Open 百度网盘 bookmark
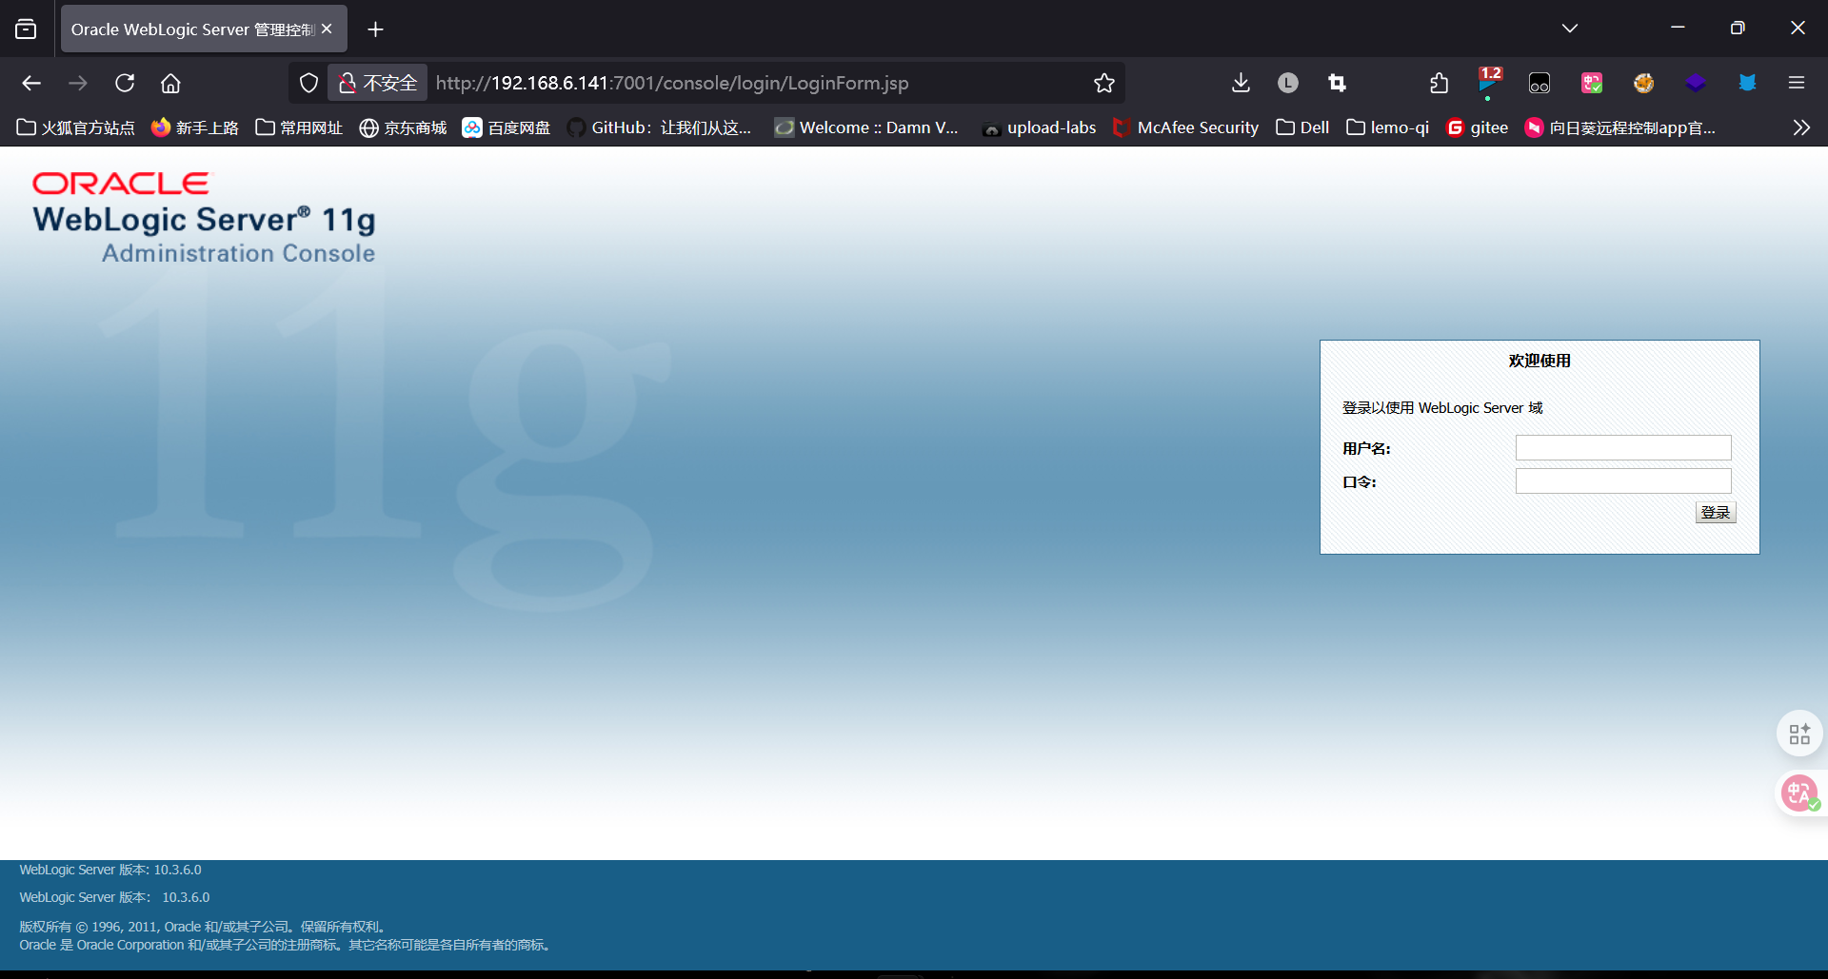The height and width of the screenshot is (979, 1828). [x=507, y=127]
